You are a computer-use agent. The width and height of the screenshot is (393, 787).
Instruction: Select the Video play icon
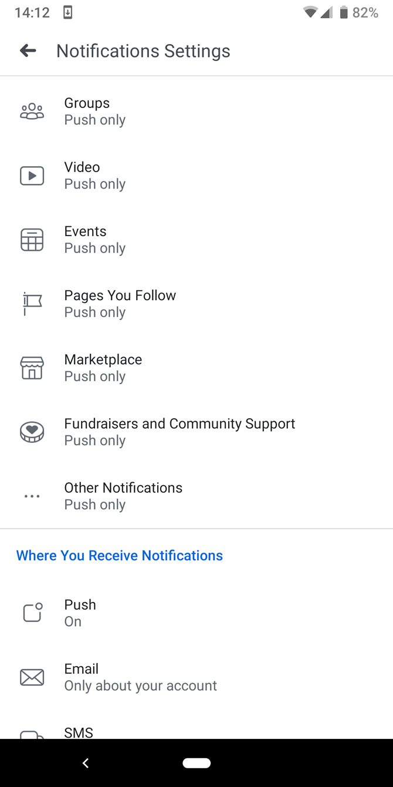(32, 175)
